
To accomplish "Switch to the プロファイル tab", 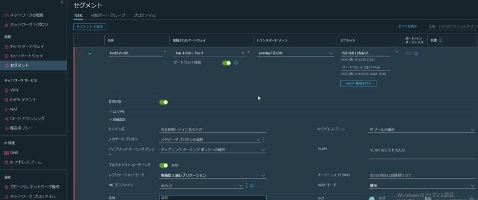I will pos(144,16).
